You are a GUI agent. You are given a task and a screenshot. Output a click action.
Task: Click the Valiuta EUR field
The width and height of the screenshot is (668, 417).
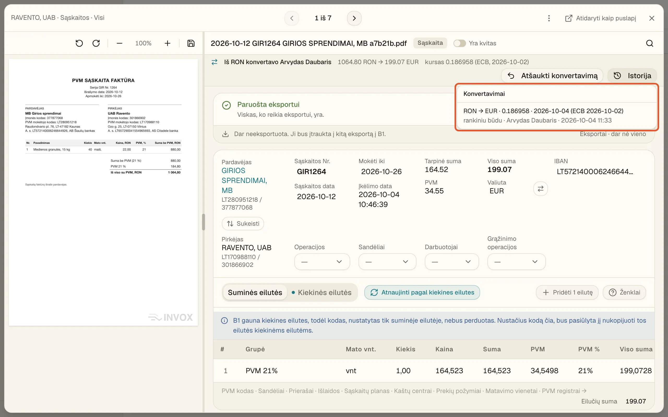point(496,191)
